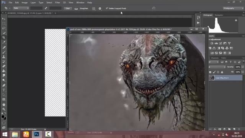Filter layers by pixel layers

coord(222,62)
